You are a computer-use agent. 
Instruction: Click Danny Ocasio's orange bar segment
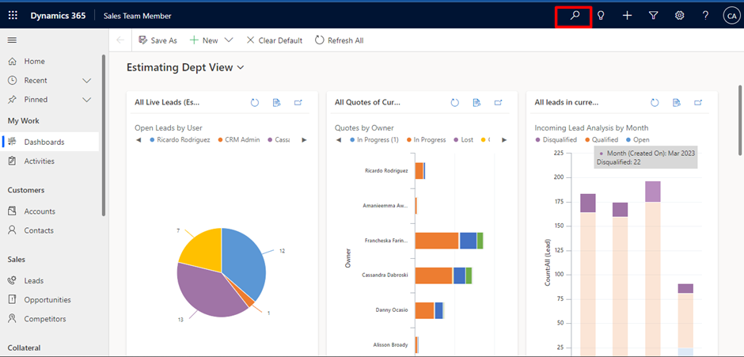tap(425, 310)
